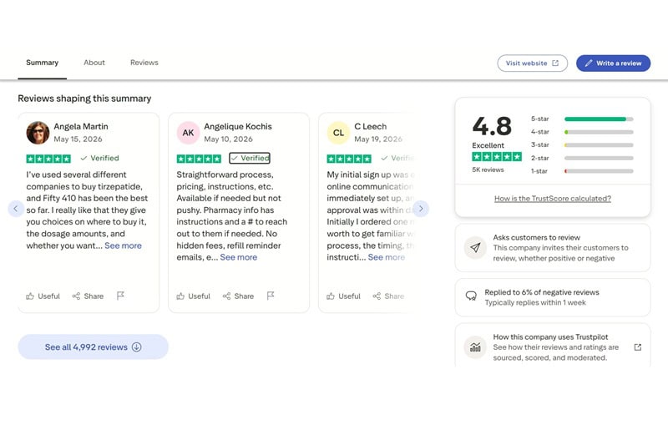Viewport: 668px width, 445px height.
Task: Click the paper plane icon for Asks customers to review
Action: (475, 247)
